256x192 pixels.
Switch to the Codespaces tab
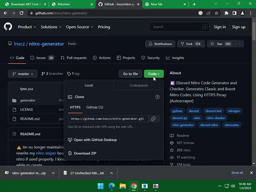pos(138,85)
